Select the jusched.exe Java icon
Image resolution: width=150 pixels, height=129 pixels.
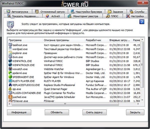10,97
